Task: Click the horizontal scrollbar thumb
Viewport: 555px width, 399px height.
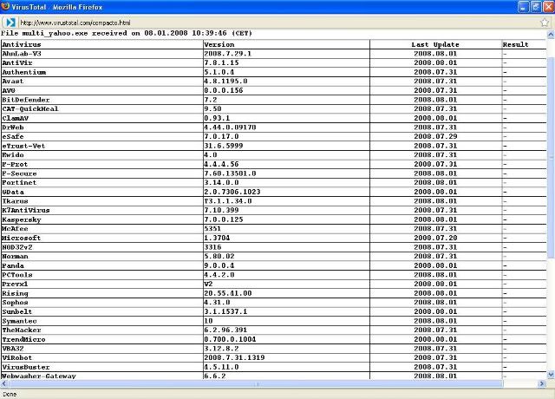Action: tap(255, 383)
